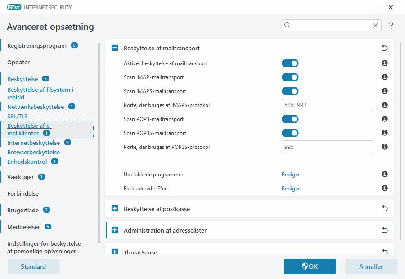Toggle Scan IMAPS-mailtransport switch

[x=290, y=91]
